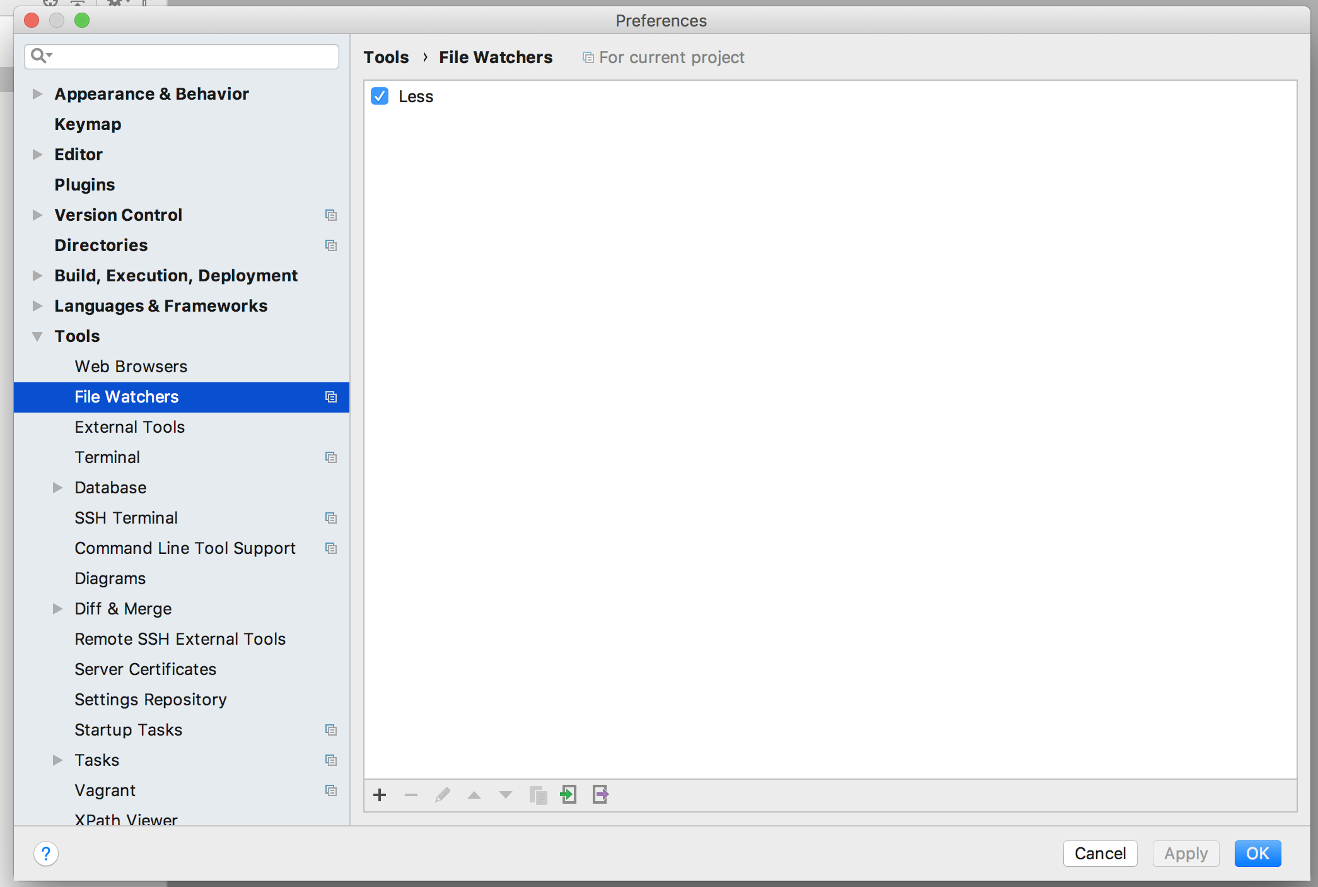This screenshot has height=887, width=1318.
Task: Click the green zoom window button
Action: [x=82, y=21]
